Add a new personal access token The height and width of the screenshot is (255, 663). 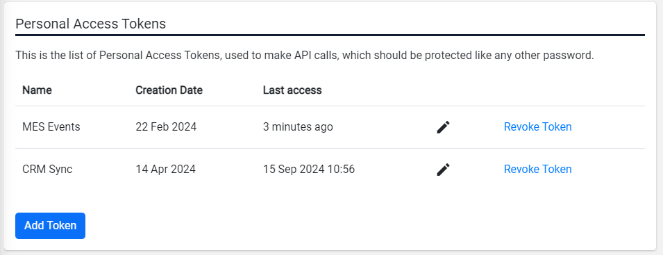[x=50, y=226]
